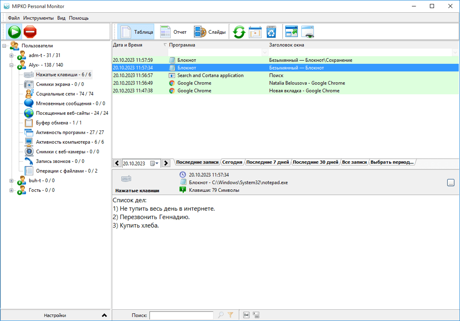The image size is (460, 321).
Task: Click the green start monitoring button
Action: 14,32
